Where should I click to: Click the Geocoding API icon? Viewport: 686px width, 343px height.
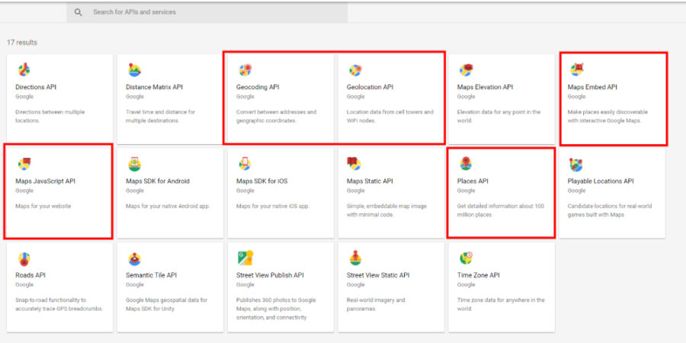tap(245, 69)
